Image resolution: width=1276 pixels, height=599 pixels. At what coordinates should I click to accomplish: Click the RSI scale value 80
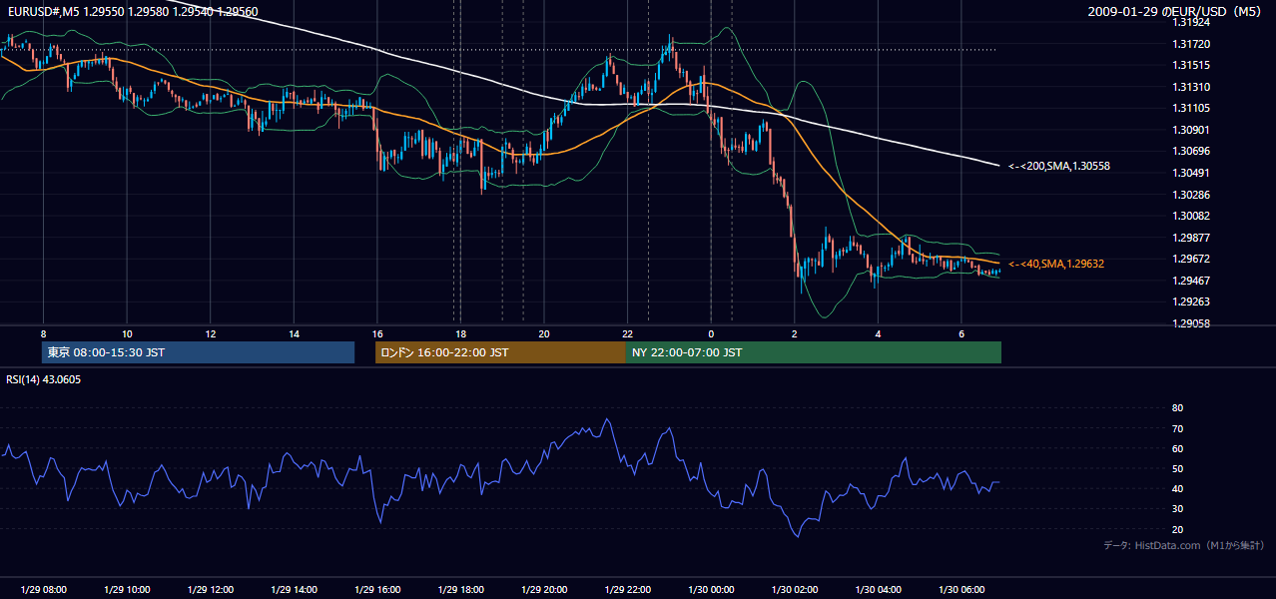point(1177,407)
